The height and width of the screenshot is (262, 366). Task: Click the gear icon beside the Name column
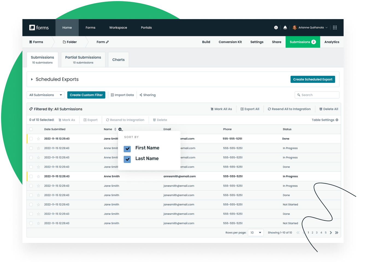coord(120,129)
